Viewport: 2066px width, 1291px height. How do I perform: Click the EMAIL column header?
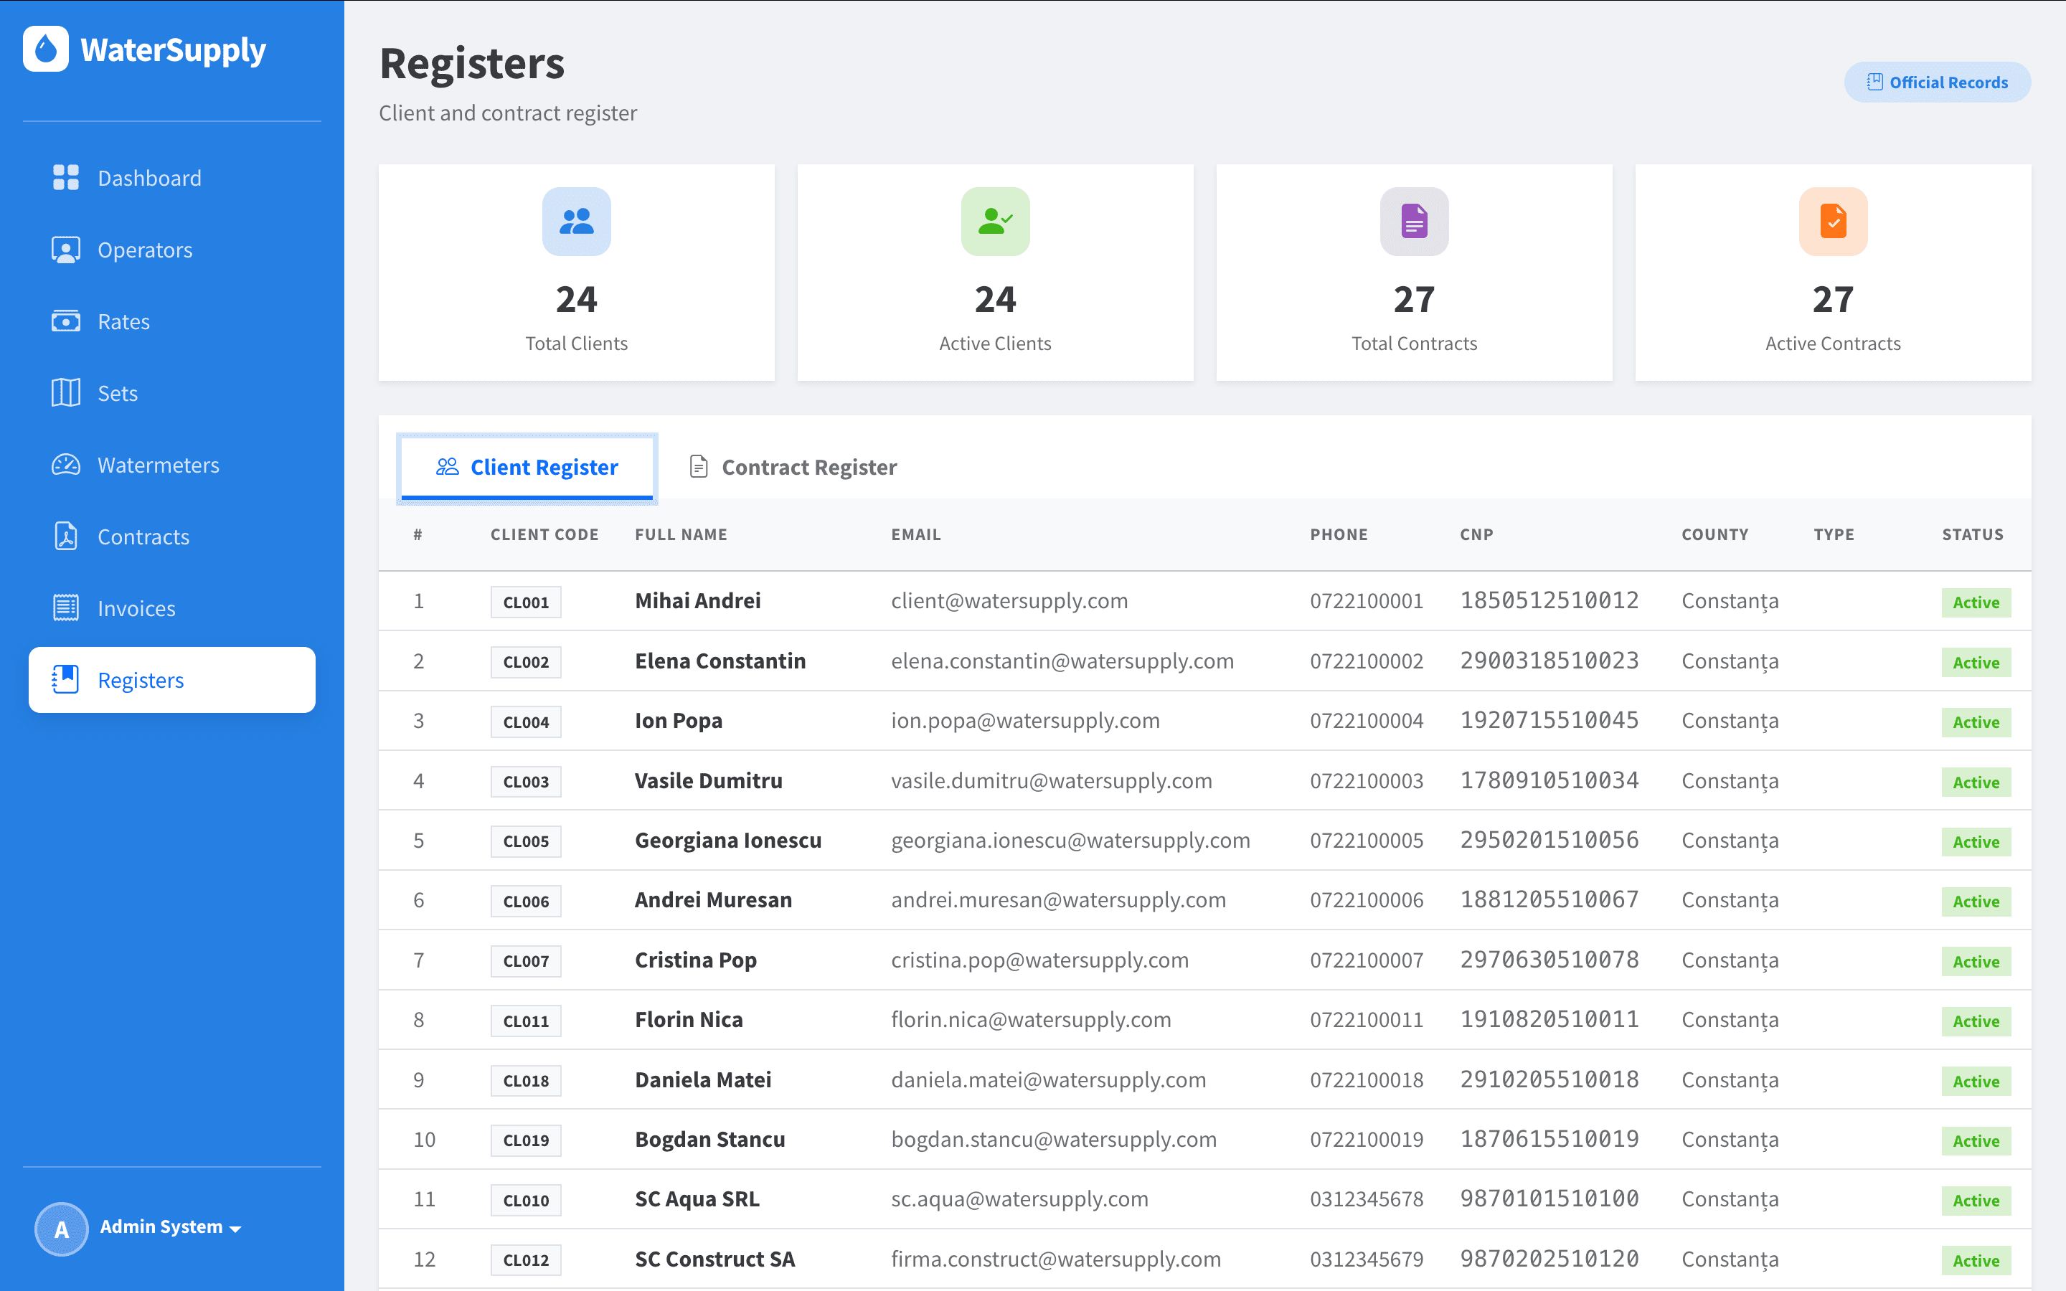tap(916, 534)
